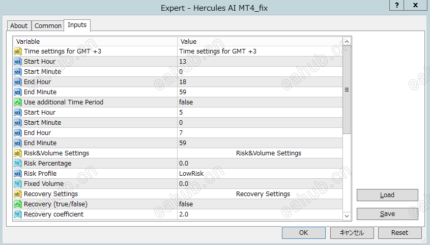The width and height of the screenshot is (430, 245).
Task: Click the scroll down arrow of the inputs list
Action: tap(347, 216)
